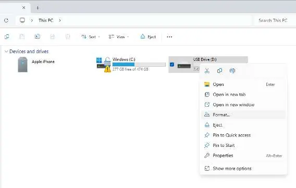The height and width of the screenshot is (188, 296).
Task: Click the Rename icon in context menu
Action: (x=232, y=71)
